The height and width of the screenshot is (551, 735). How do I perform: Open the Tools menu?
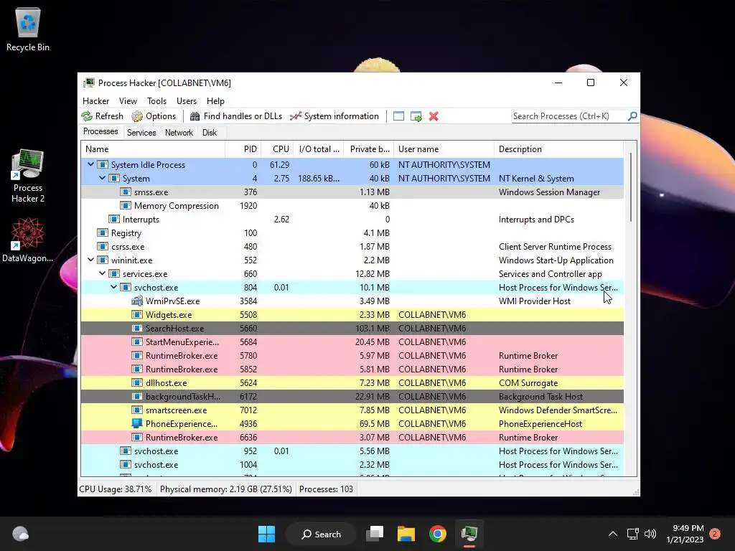[156, 100]
